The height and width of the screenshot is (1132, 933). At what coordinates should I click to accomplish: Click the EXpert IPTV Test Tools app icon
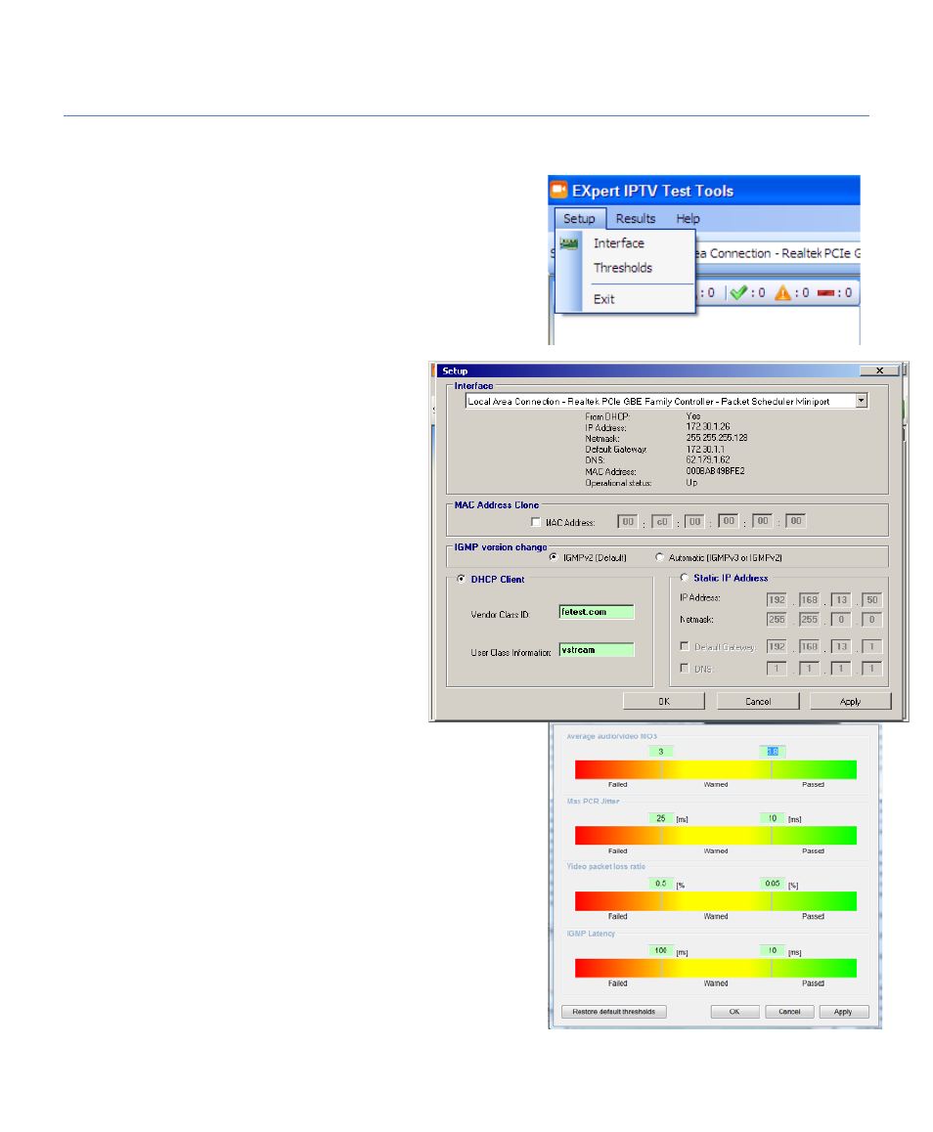tap(559, 190)
